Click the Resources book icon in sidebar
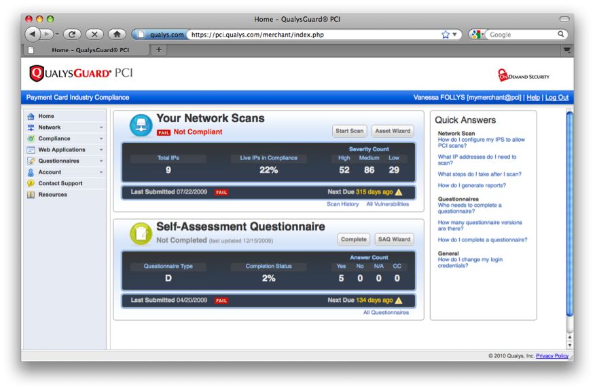595x390 pixels. (x=31, y=195)
